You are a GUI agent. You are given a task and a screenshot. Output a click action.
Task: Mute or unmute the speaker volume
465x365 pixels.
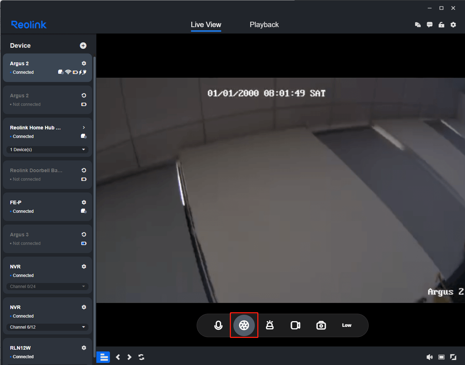pos(430,357)
